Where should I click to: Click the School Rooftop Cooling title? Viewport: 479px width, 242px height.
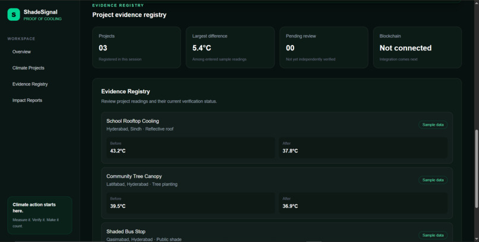pos(133,121)
